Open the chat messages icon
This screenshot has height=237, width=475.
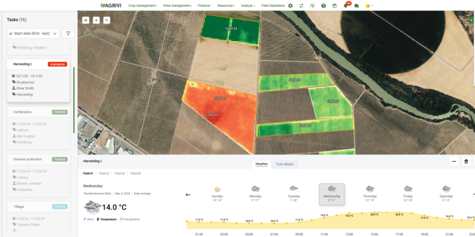356,6
